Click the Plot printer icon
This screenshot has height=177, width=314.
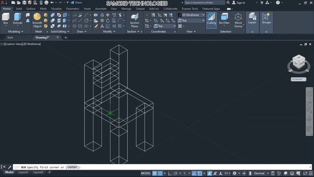[x=46, y=2]
